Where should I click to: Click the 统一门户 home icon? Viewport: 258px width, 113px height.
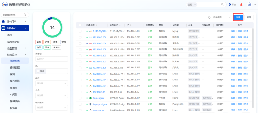pyautogui.click(x=3, y=21)
